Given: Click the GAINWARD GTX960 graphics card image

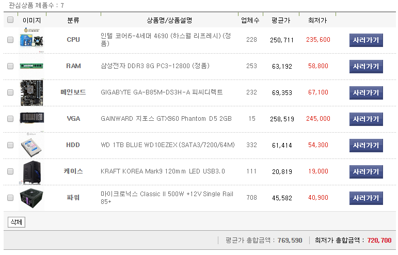Looking at the screenshot, I should 31,119.
